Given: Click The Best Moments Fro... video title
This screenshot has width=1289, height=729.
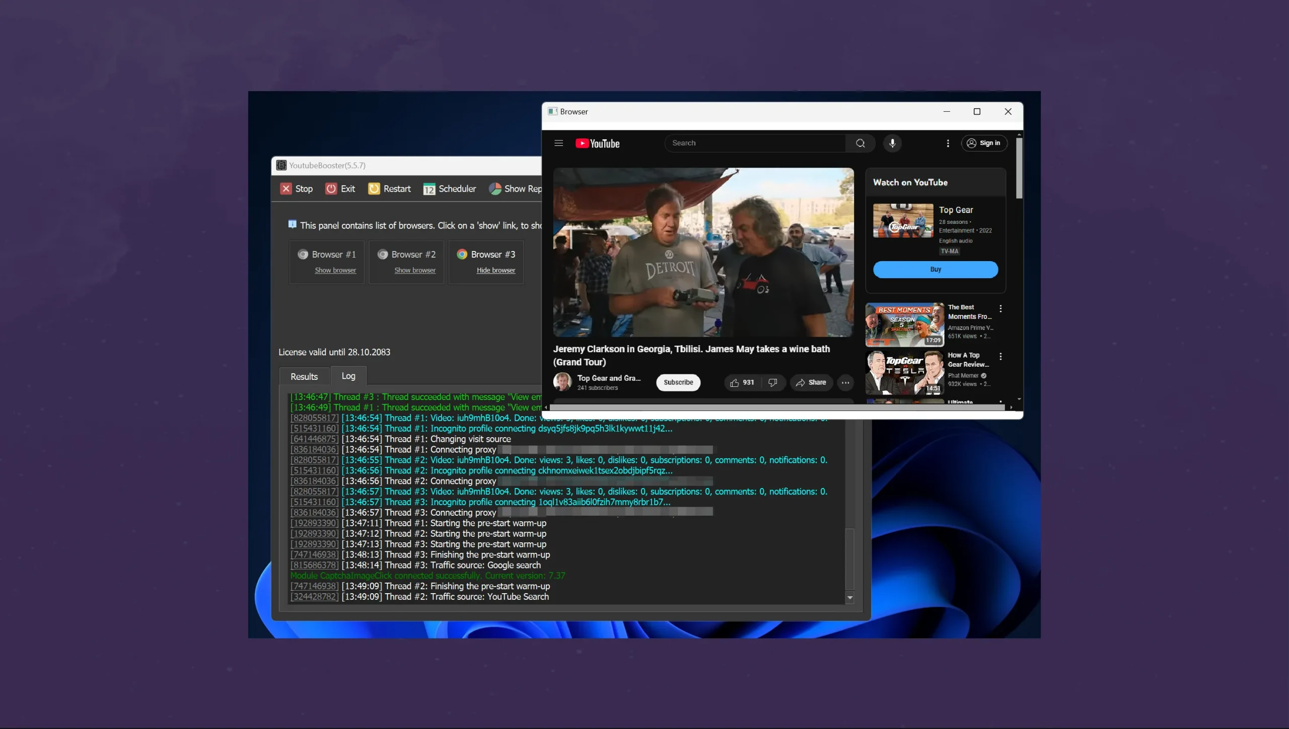Looking at the screenshot, I should coord(970,312).
